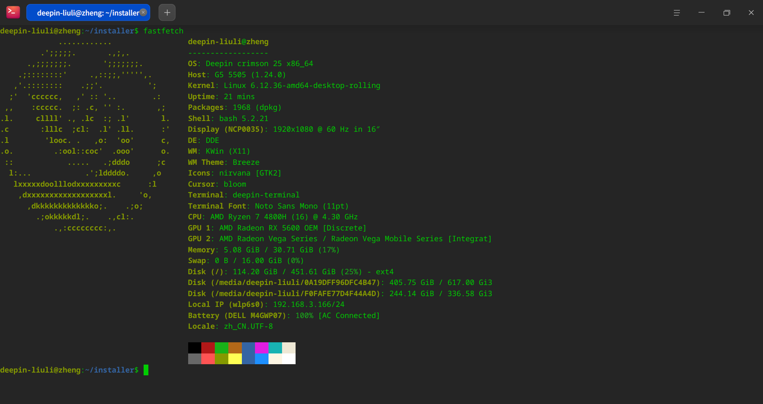
Task: Click the blue color block in top row
Action: [248, 348]
